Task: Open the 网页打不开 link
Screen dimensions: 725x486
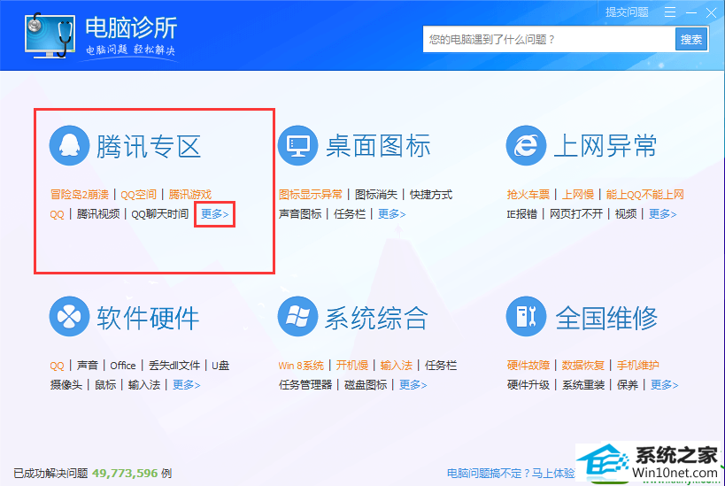Action: point(576,214)
